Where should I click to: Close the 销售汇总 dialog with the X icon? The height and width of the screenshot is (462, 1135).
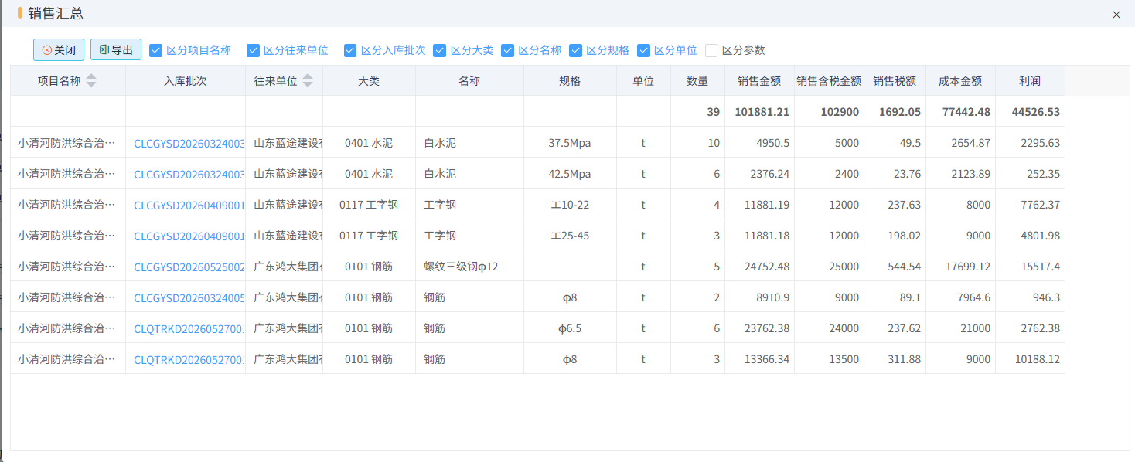click(1116, 15)
